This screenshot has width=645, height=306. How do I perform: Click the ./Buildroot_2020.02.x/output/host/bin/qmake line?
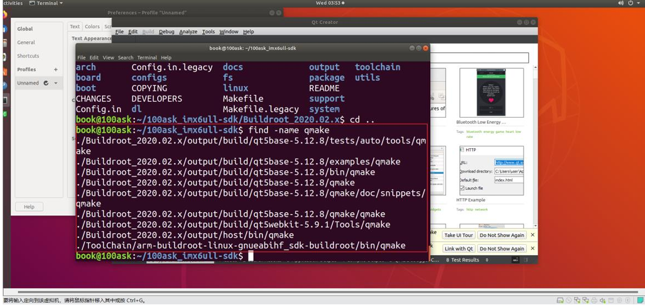tap(185, 235)
